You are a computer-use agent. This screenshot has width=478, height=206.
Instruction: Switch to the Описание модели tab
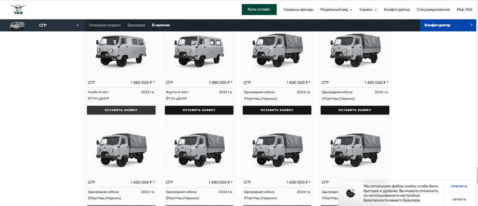[x=105, y=25]
